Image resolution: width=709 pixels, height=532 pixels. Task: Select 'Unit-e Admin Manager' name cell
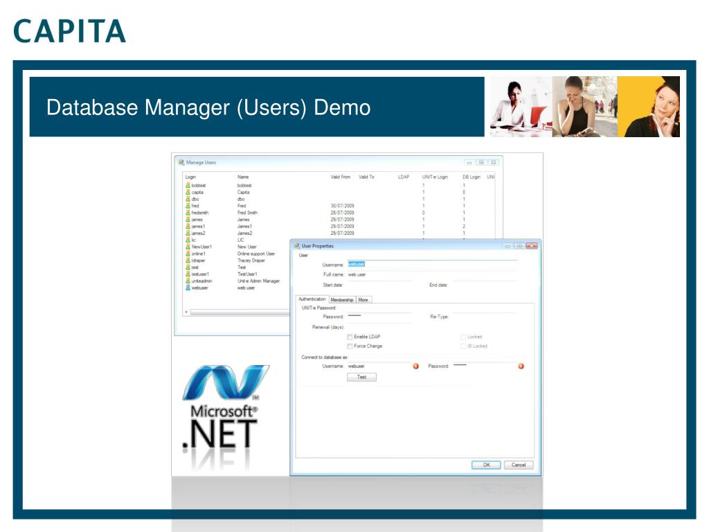(x=258, y=281)
